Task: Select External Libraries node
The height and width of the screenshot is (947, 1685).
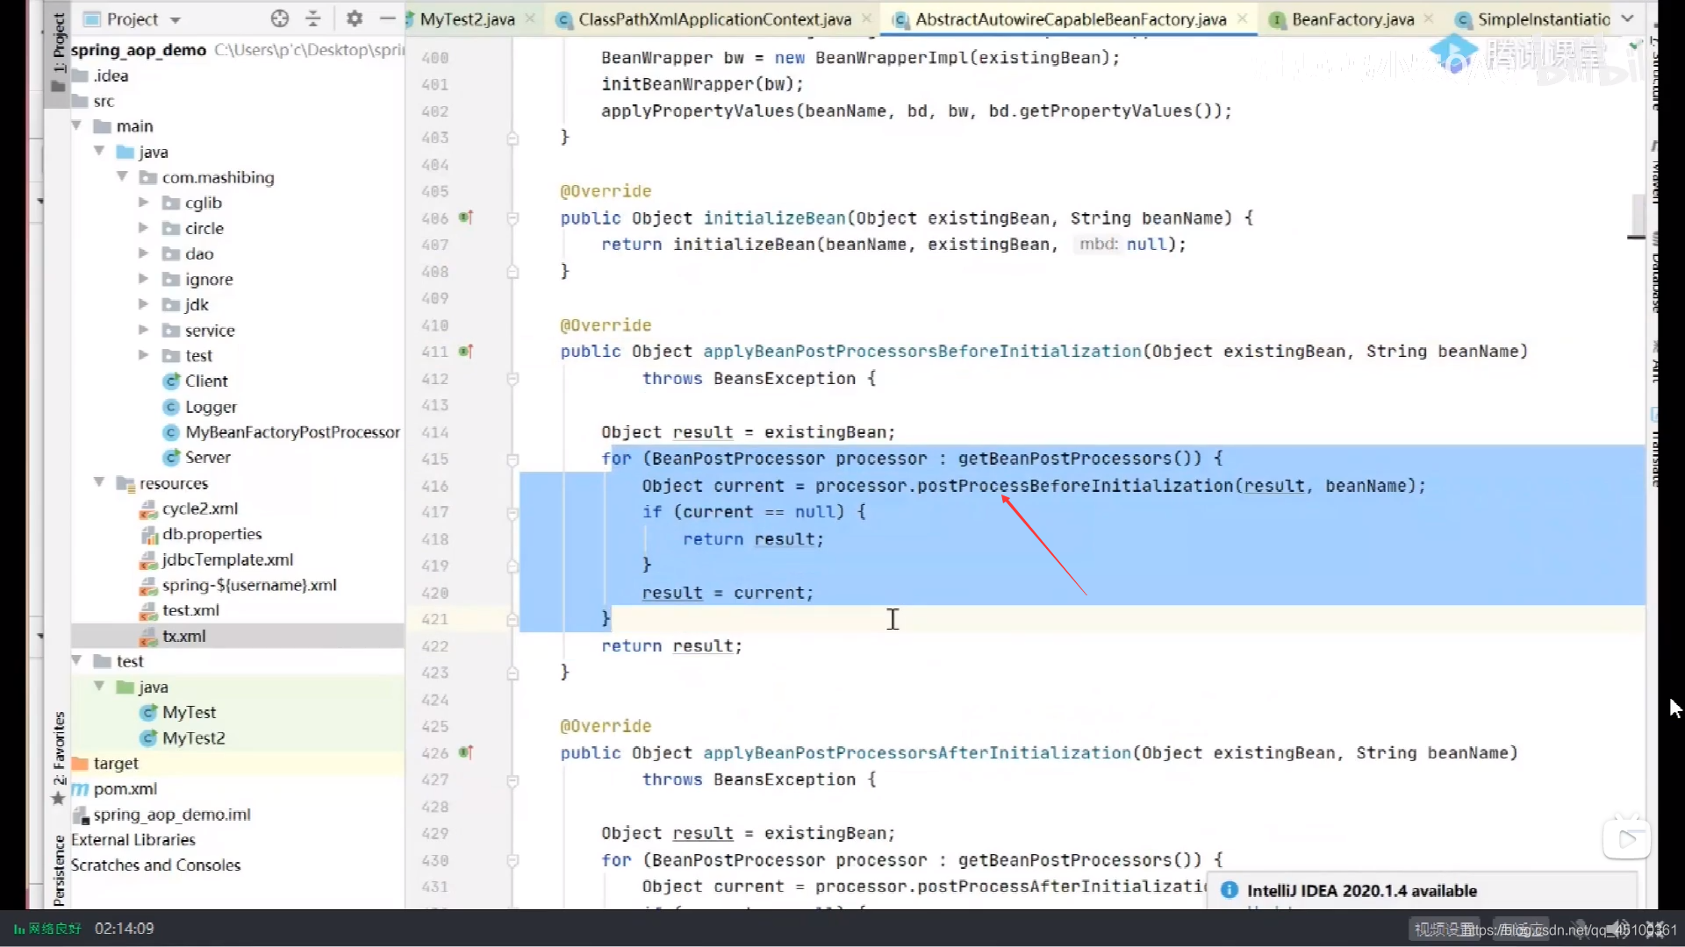Action: [x=133, y=840]
